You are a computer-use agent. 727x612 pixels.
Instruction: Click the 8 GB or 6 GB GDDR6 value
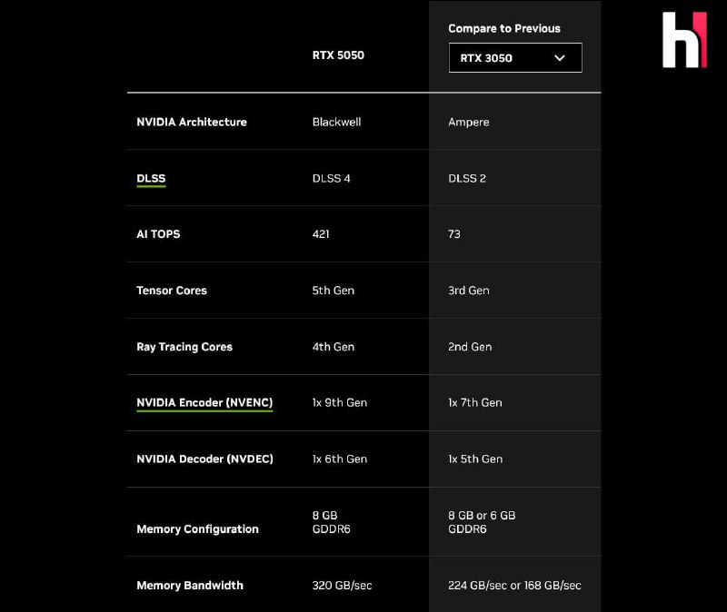click(x=482, y=522)
